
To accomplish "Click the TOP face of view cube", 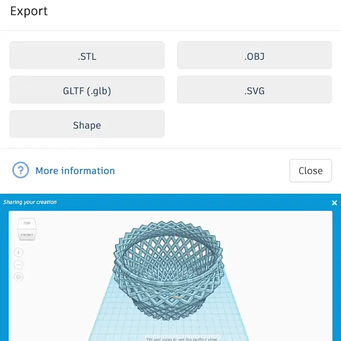I will coord(27,223).
